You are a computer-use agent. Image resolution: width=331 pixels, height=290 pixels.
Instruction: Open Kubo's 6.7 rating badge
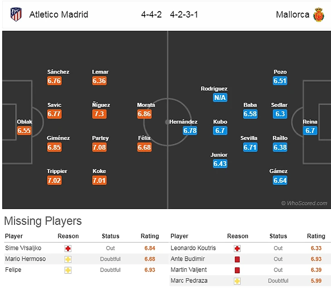220,131
